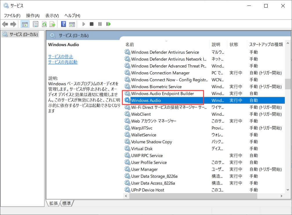Open the Properties toolbar icon
Image resolution: width=292 pixels, height=215 pixels.
pyautogui.click(x=36, y=24)
